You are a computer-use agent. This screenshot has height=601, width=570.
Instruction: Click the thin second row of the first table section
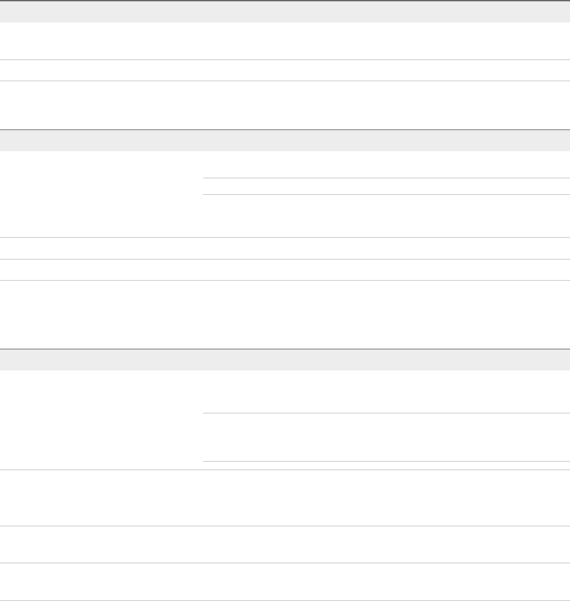click(285, 70)
